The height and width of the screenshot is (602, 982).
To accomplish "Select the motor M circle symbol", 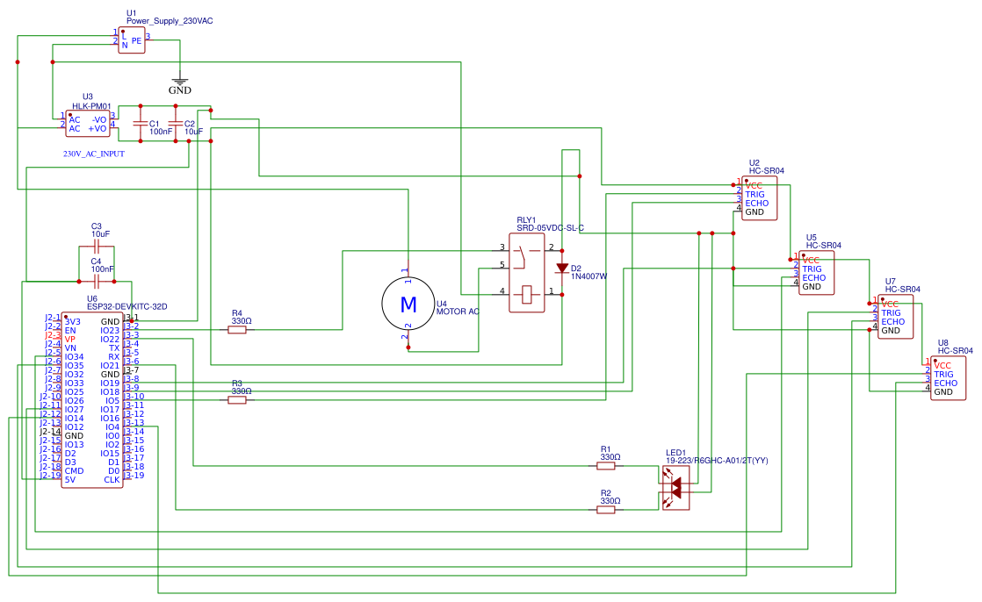I will click(408, 305).
